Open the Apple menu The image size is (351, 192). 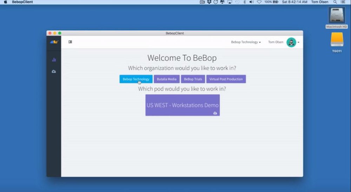coord(5,2)
